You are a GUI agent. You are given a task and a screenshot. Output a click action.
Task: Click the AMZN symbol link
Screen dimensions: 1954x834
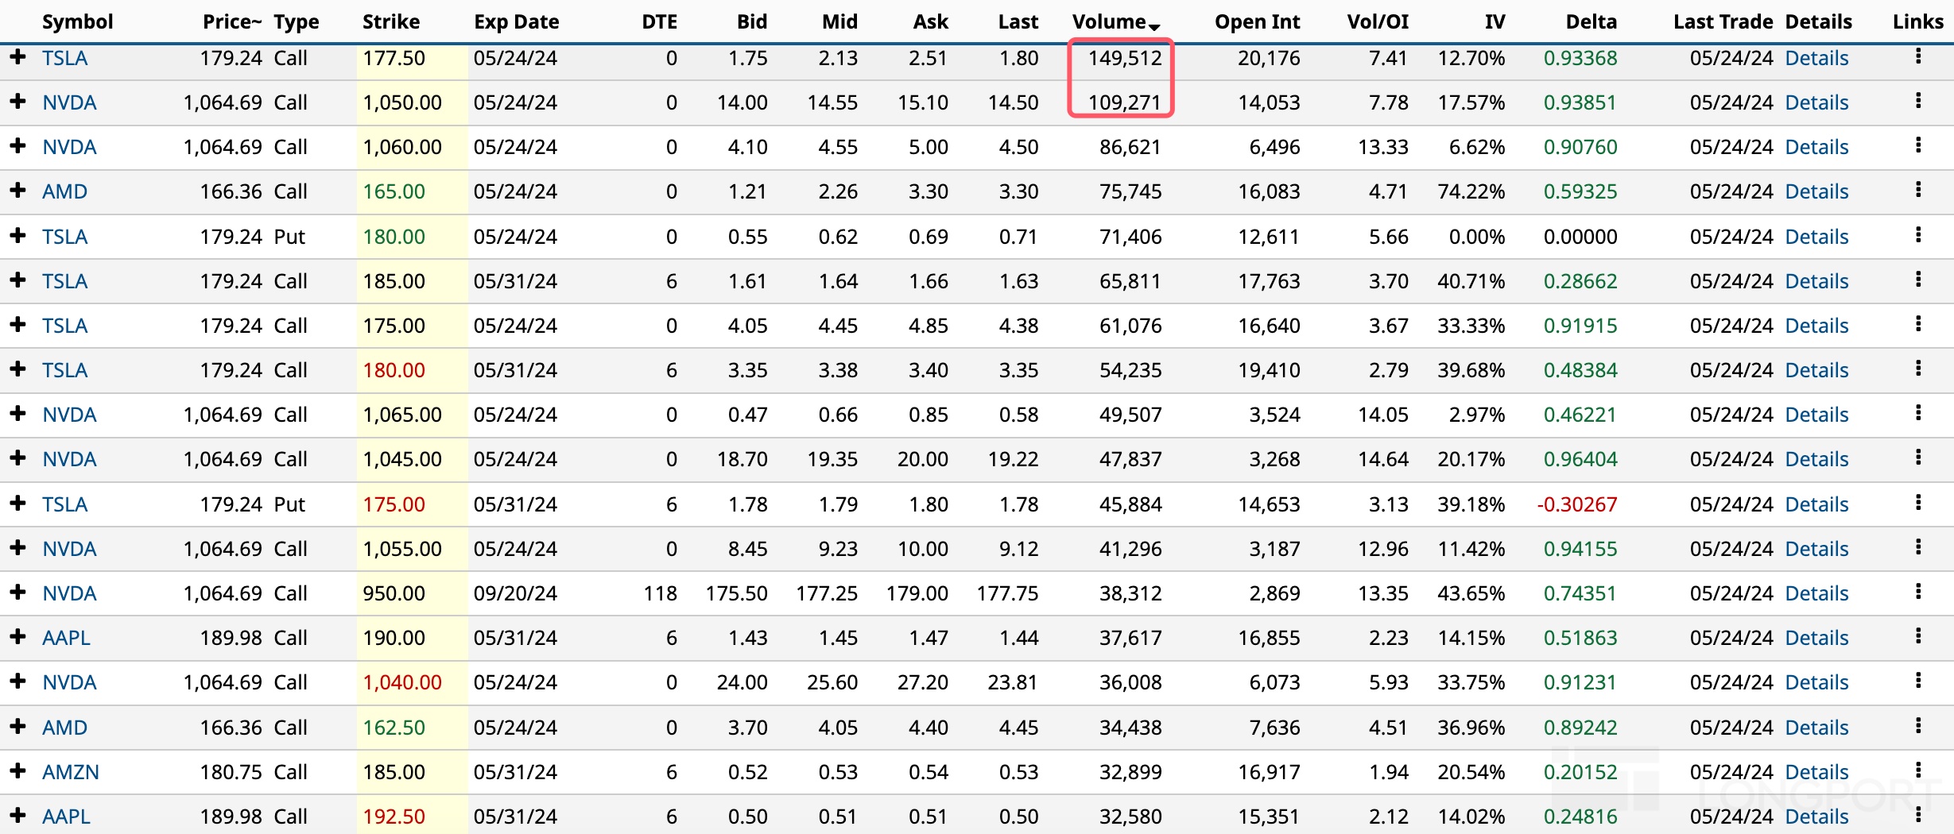click(x=70, y=772)
